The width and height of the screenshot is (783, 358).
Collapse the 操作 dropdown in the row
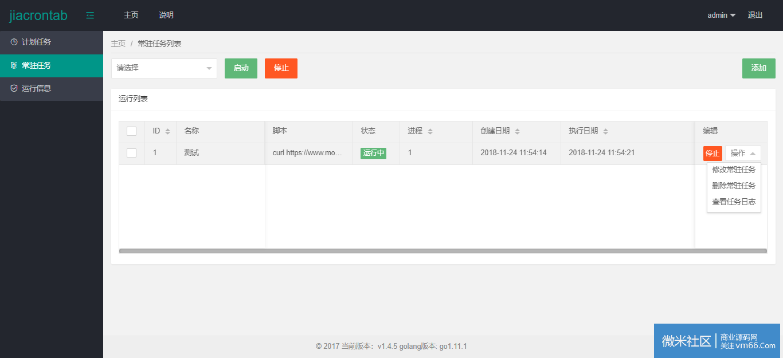pos(743,154)
